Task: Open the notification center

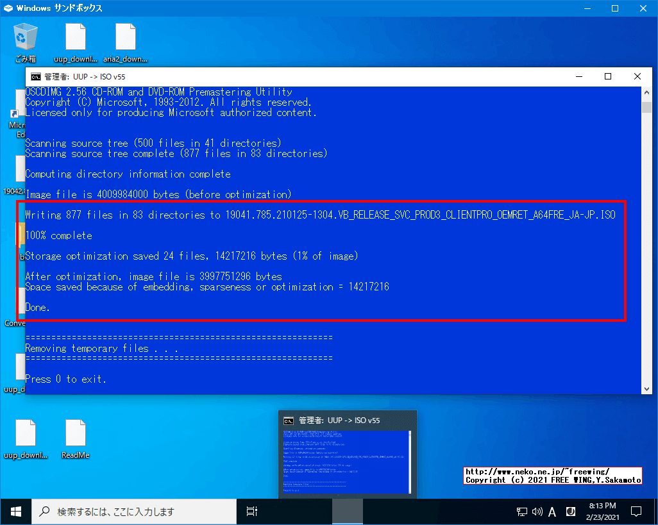Action: (x=636, y=511)
